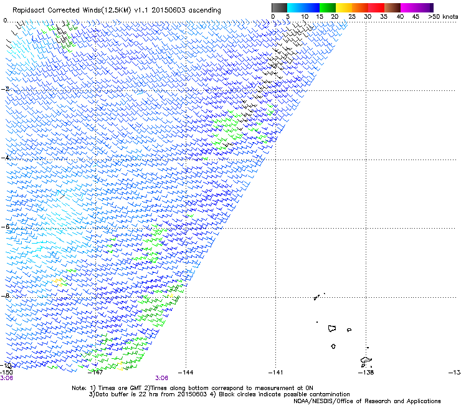
Task: Click the red 30–35 knots legend segment
Action: [376, 7]
